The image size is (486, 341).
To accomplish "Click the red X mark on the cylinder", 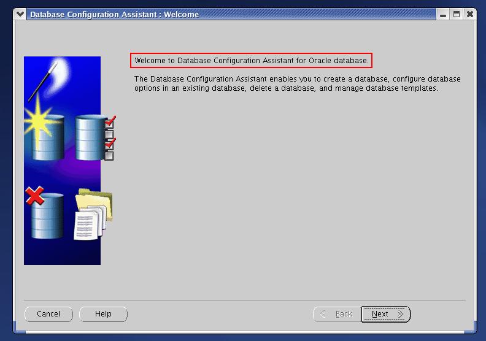I will point(35,196).
